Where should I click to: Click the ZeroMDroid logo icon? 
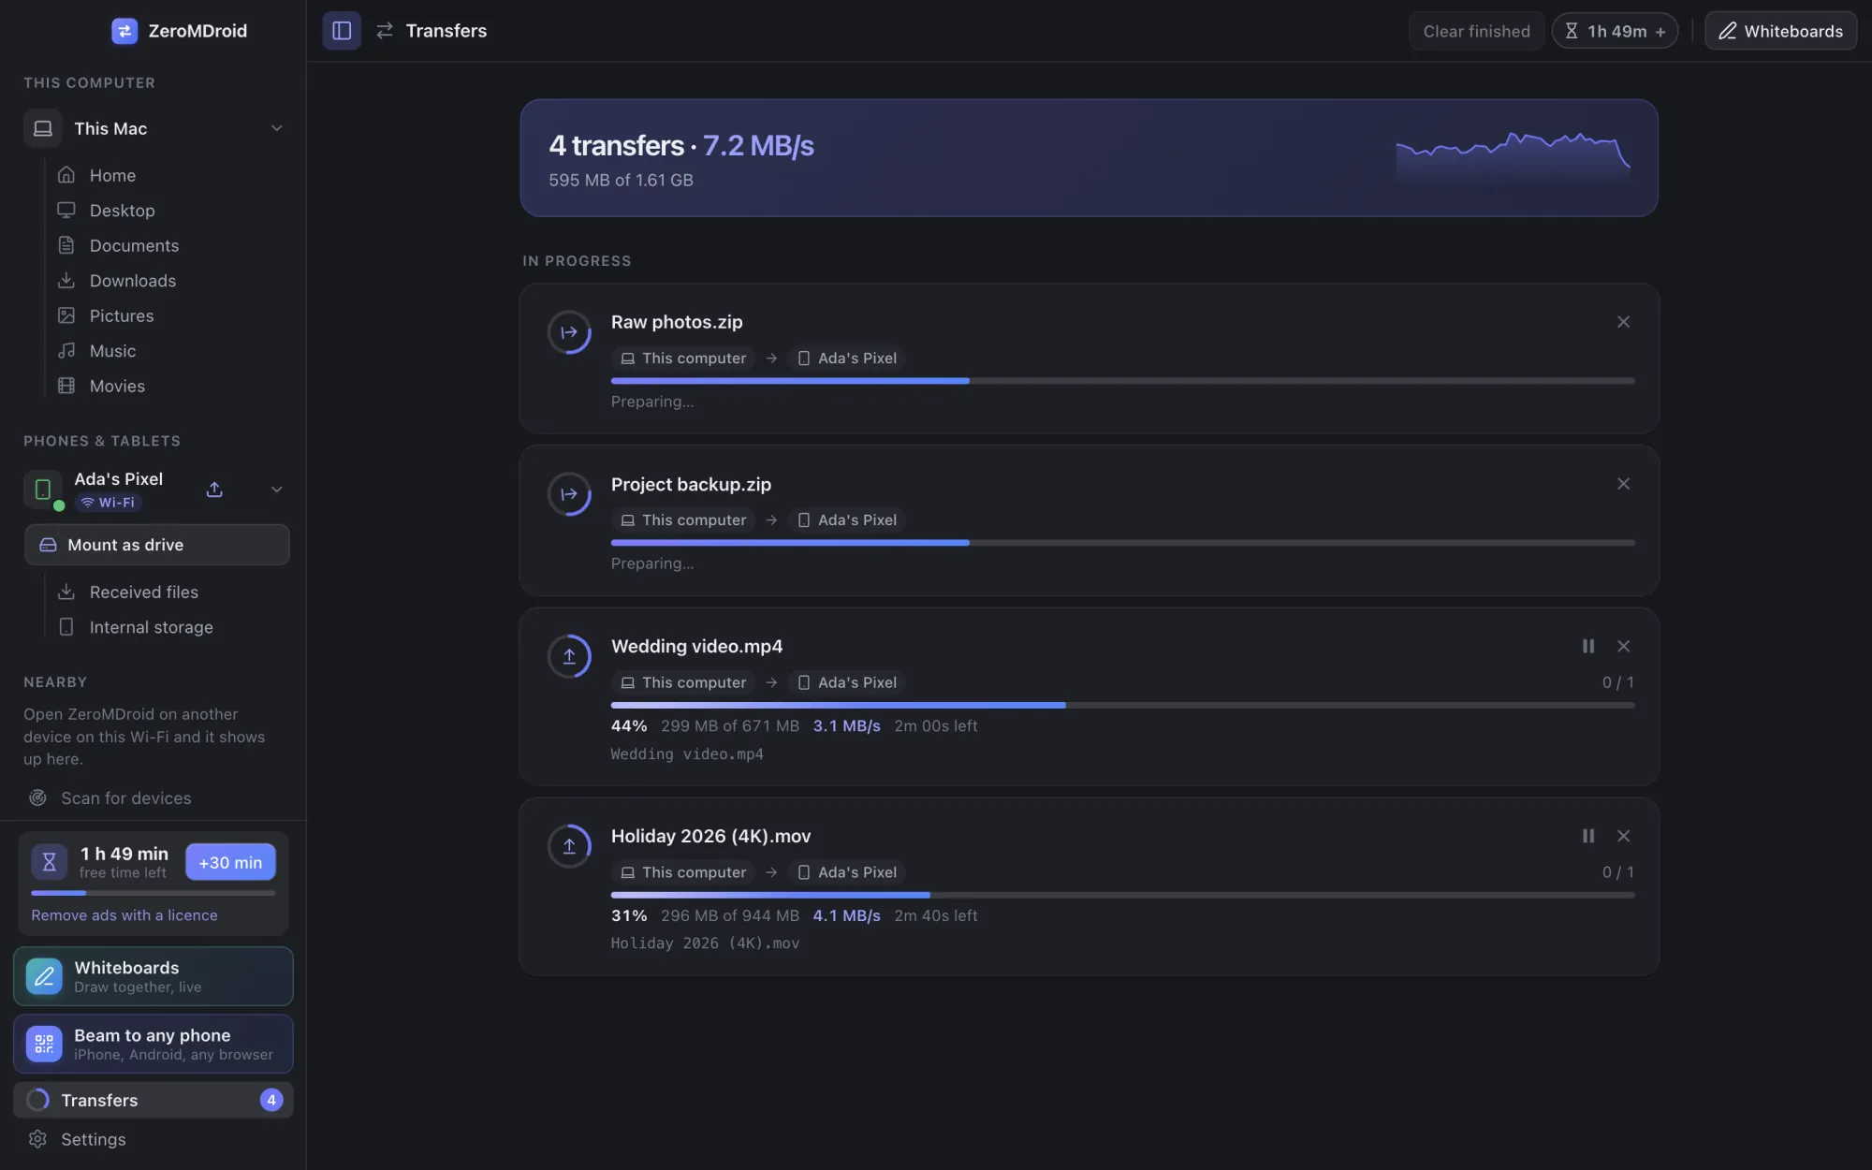pyautogui.click(x=124, y=31)
